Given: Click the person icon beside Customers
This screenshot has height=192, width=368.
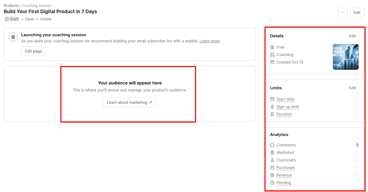Looking at the screenshot, I should click(272, 160).
